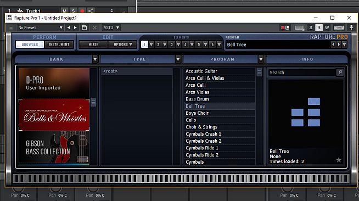
Task: Toggle automation Write W button
Action: click(327, 27)
